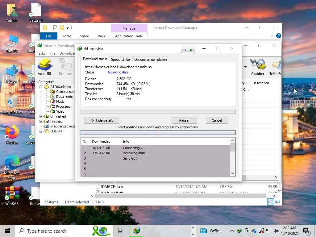Select the bats.swf file on desktop

[36, 13]
